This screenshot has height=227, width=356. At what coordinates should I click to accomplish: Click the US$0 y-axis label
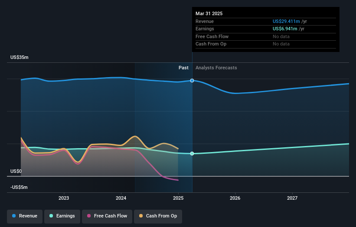[x=16, y=171]
